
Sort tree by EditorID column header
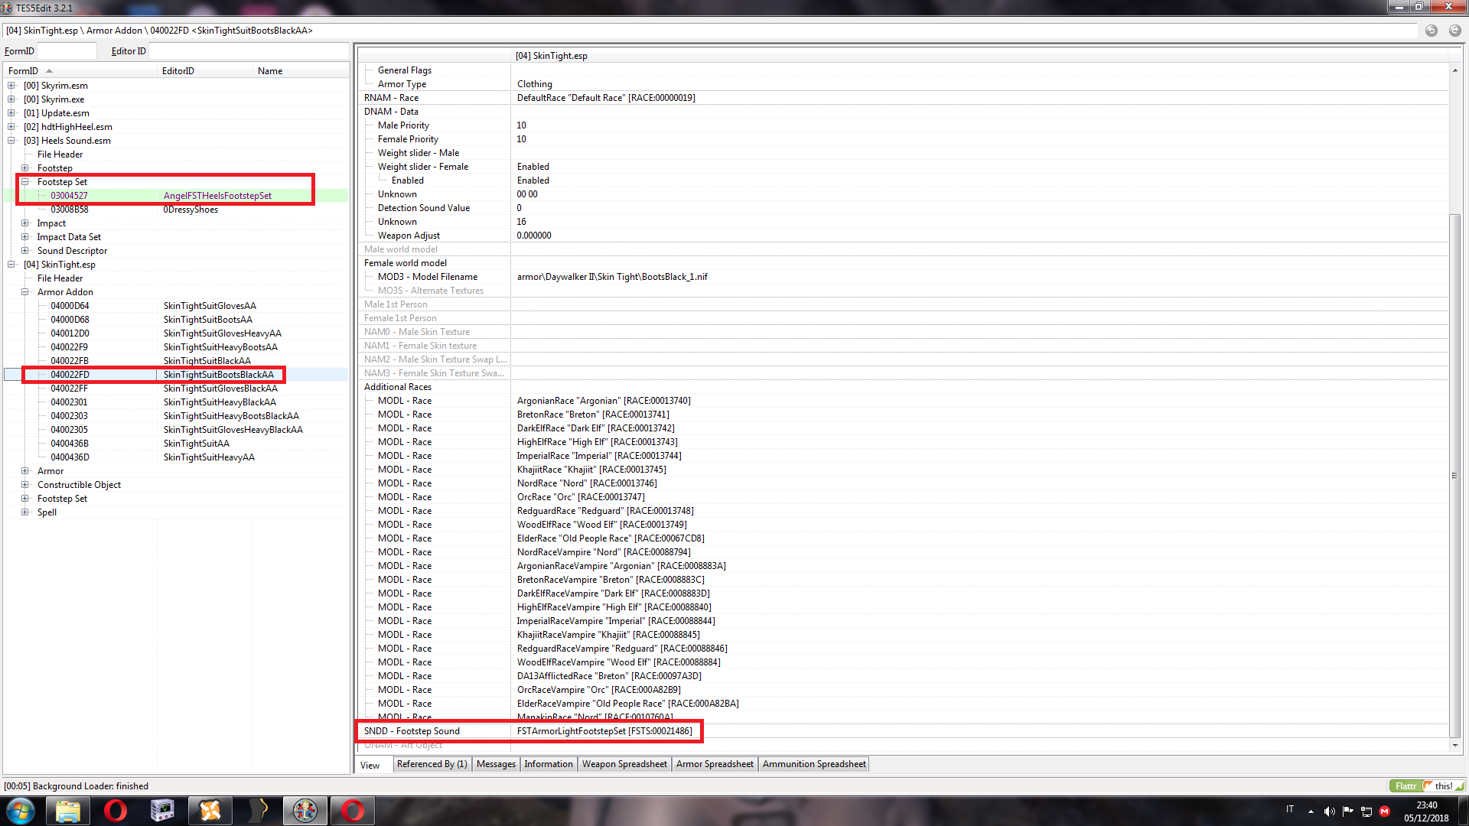(x=205, y=71)
